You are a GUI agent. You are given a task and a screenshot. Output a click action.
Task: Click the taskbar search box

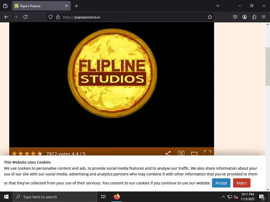[x=55, y=197]
